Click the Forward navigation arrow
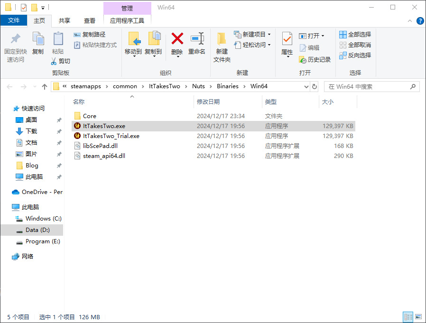The width and height of the screenshot is (426, 323). click(24, 87)
